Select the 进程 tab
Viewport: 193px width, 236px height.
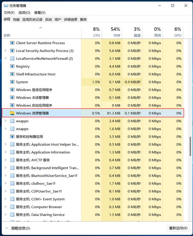pos(7,19)
